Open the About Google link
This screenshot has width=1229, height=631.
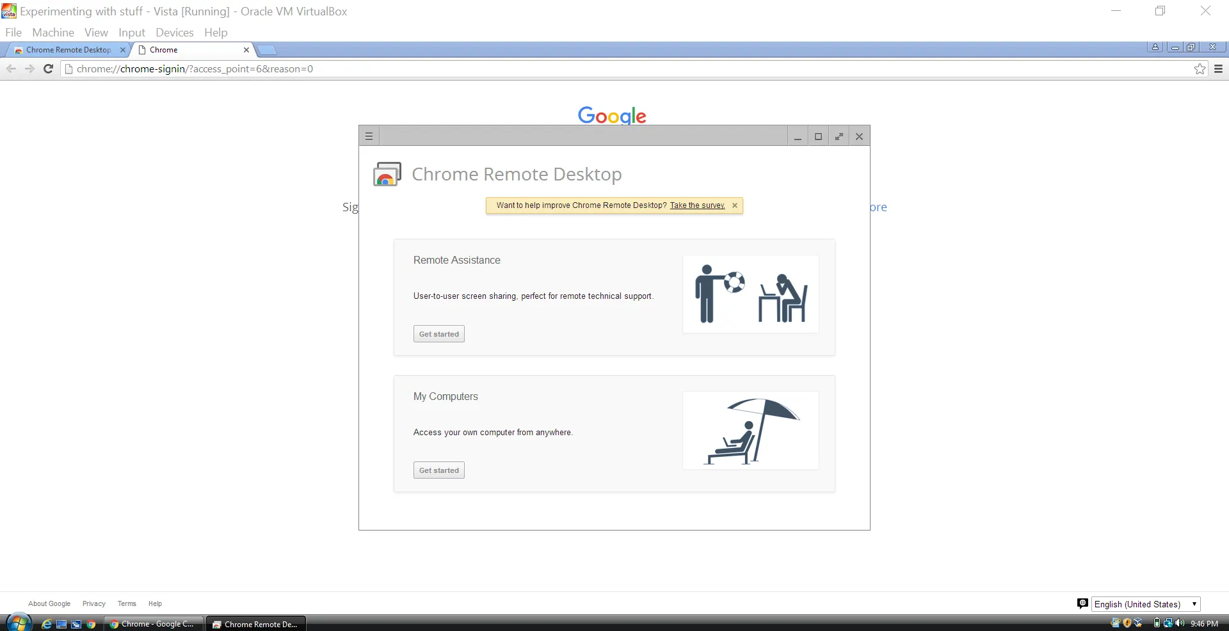pos(49,603)
